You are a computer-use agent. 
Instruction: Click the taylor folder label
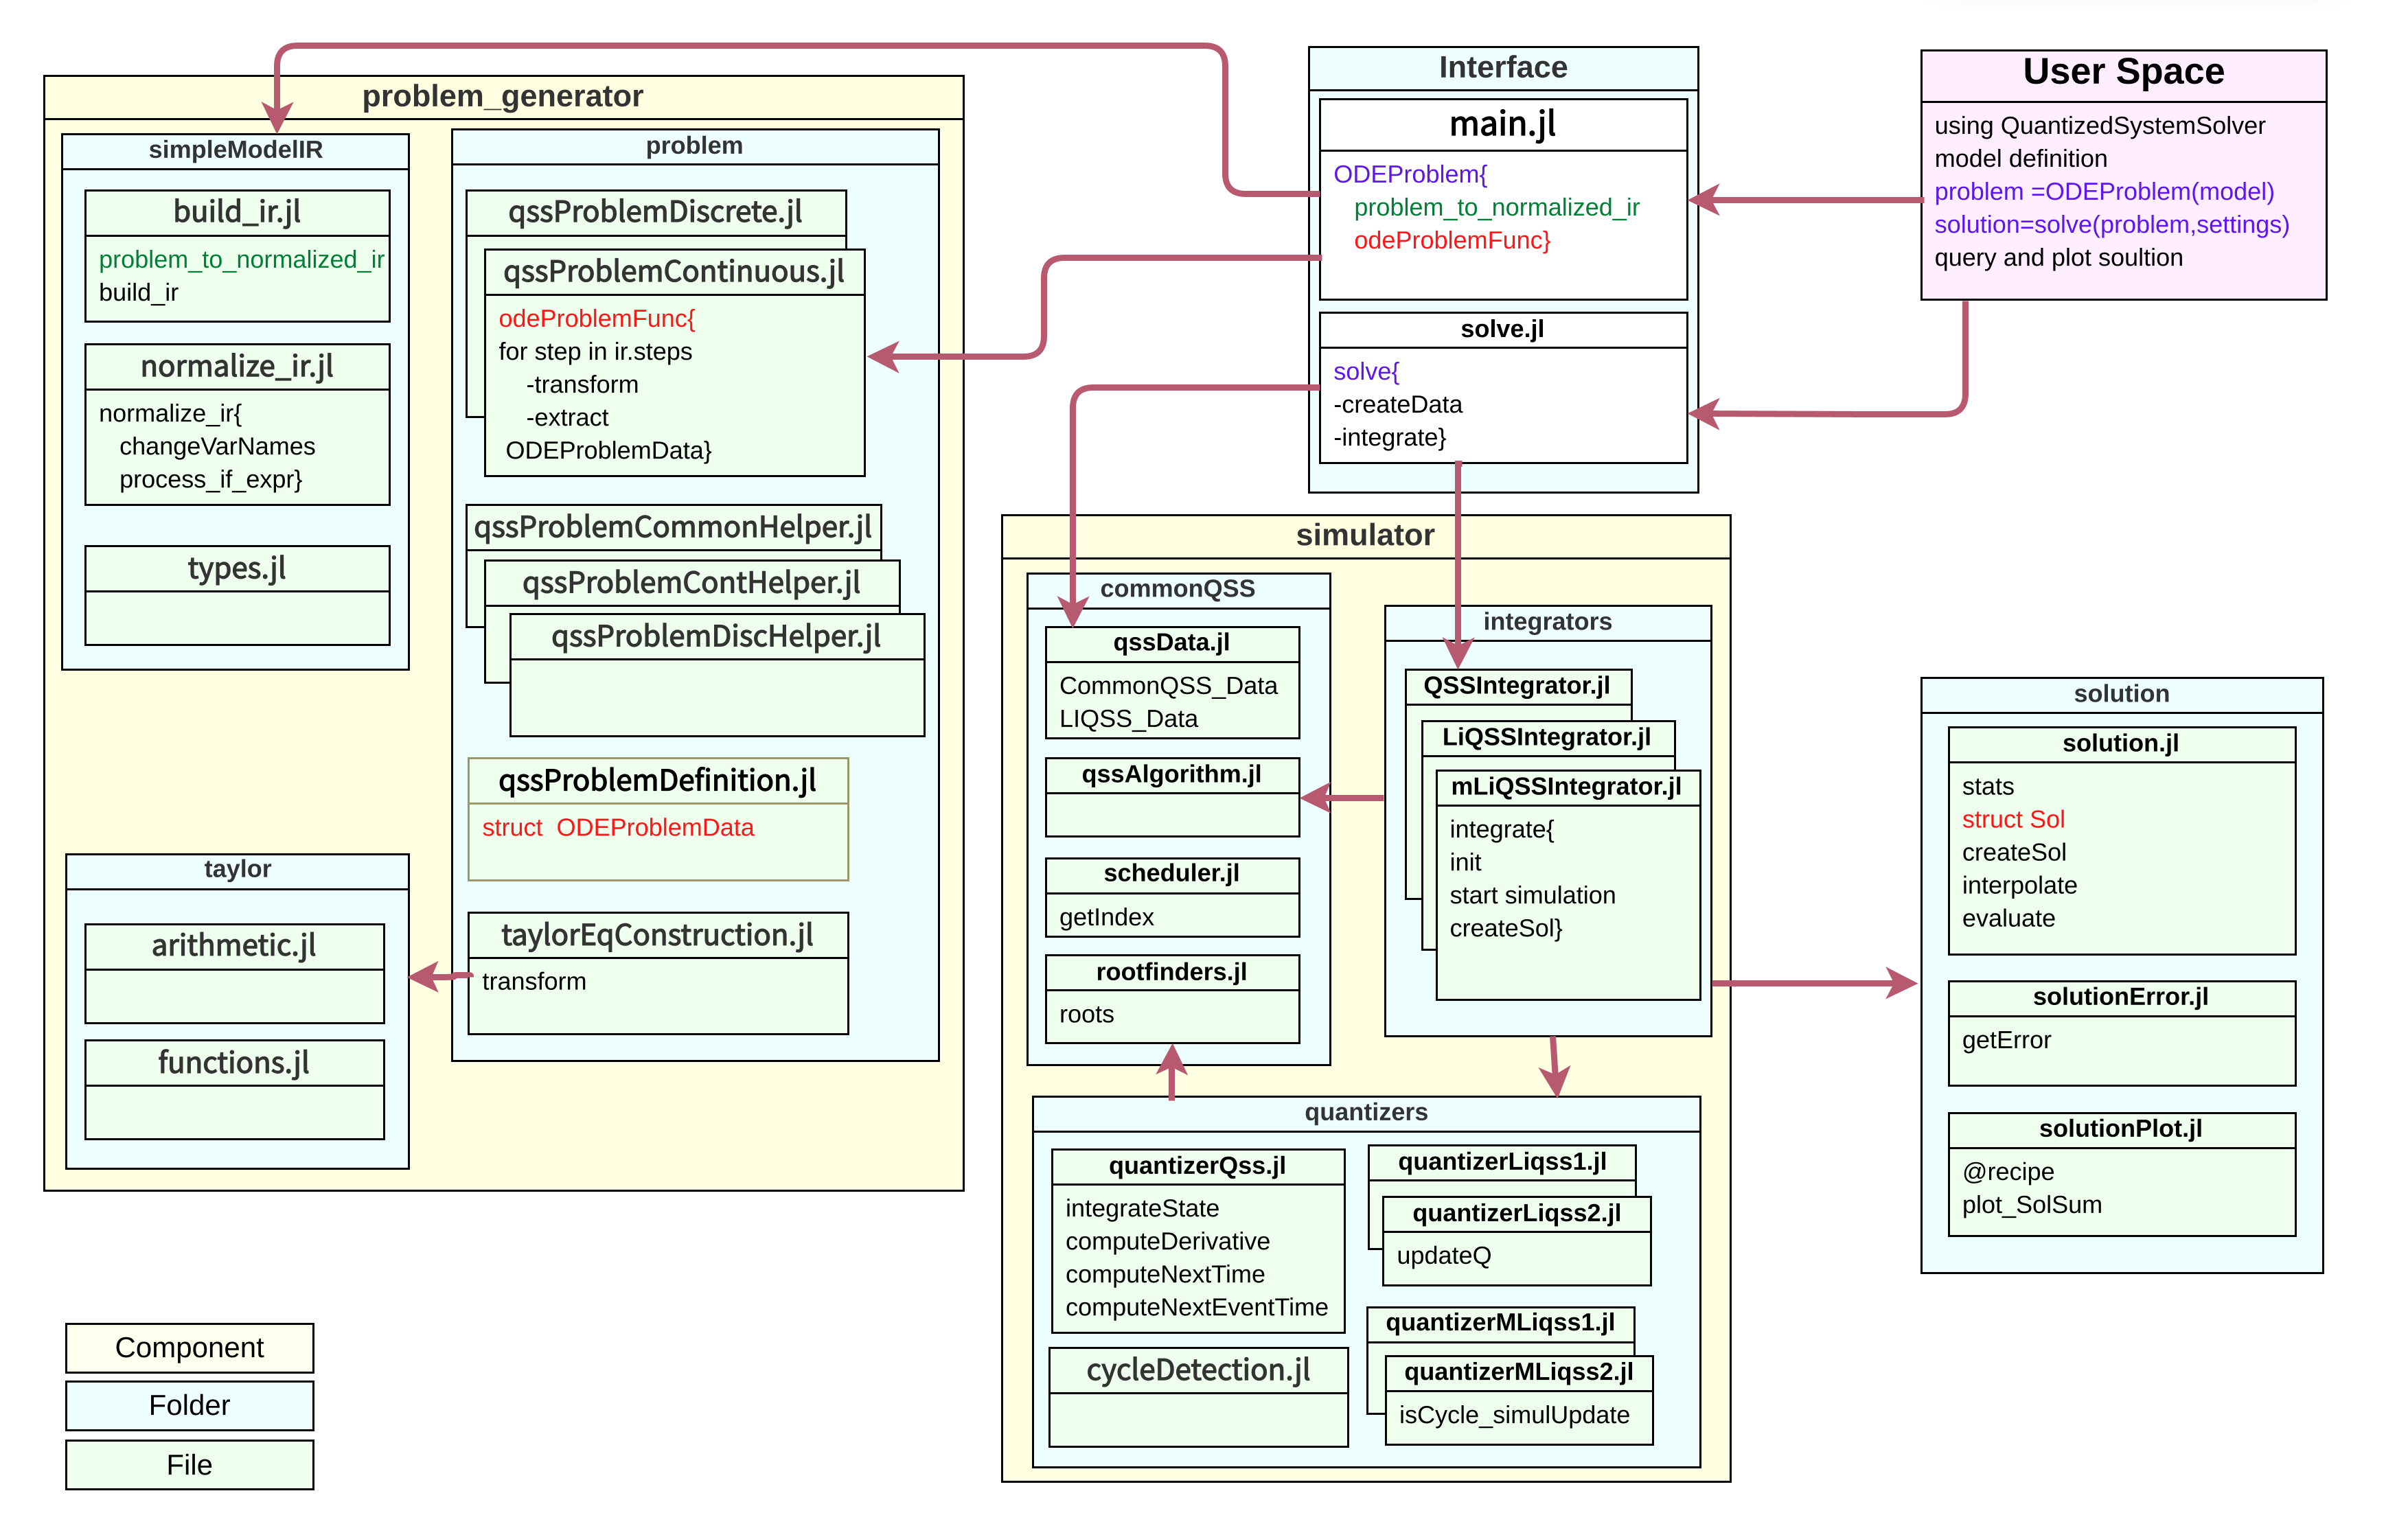pyautogui.click(x=237, y=869)
